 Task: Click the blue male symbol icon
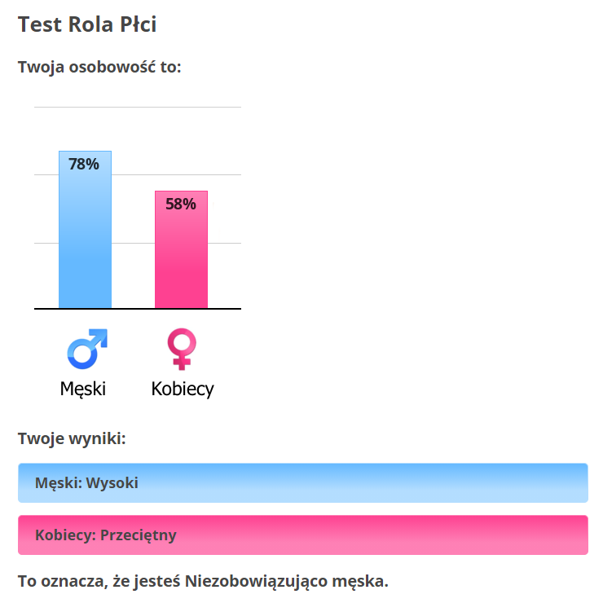pyautogui.click(x=87, y=349)
